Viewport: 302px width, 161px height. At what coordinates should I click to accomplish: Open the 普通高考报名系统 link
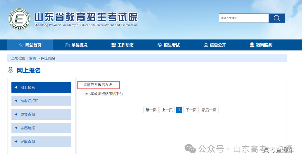pos(98,85)
